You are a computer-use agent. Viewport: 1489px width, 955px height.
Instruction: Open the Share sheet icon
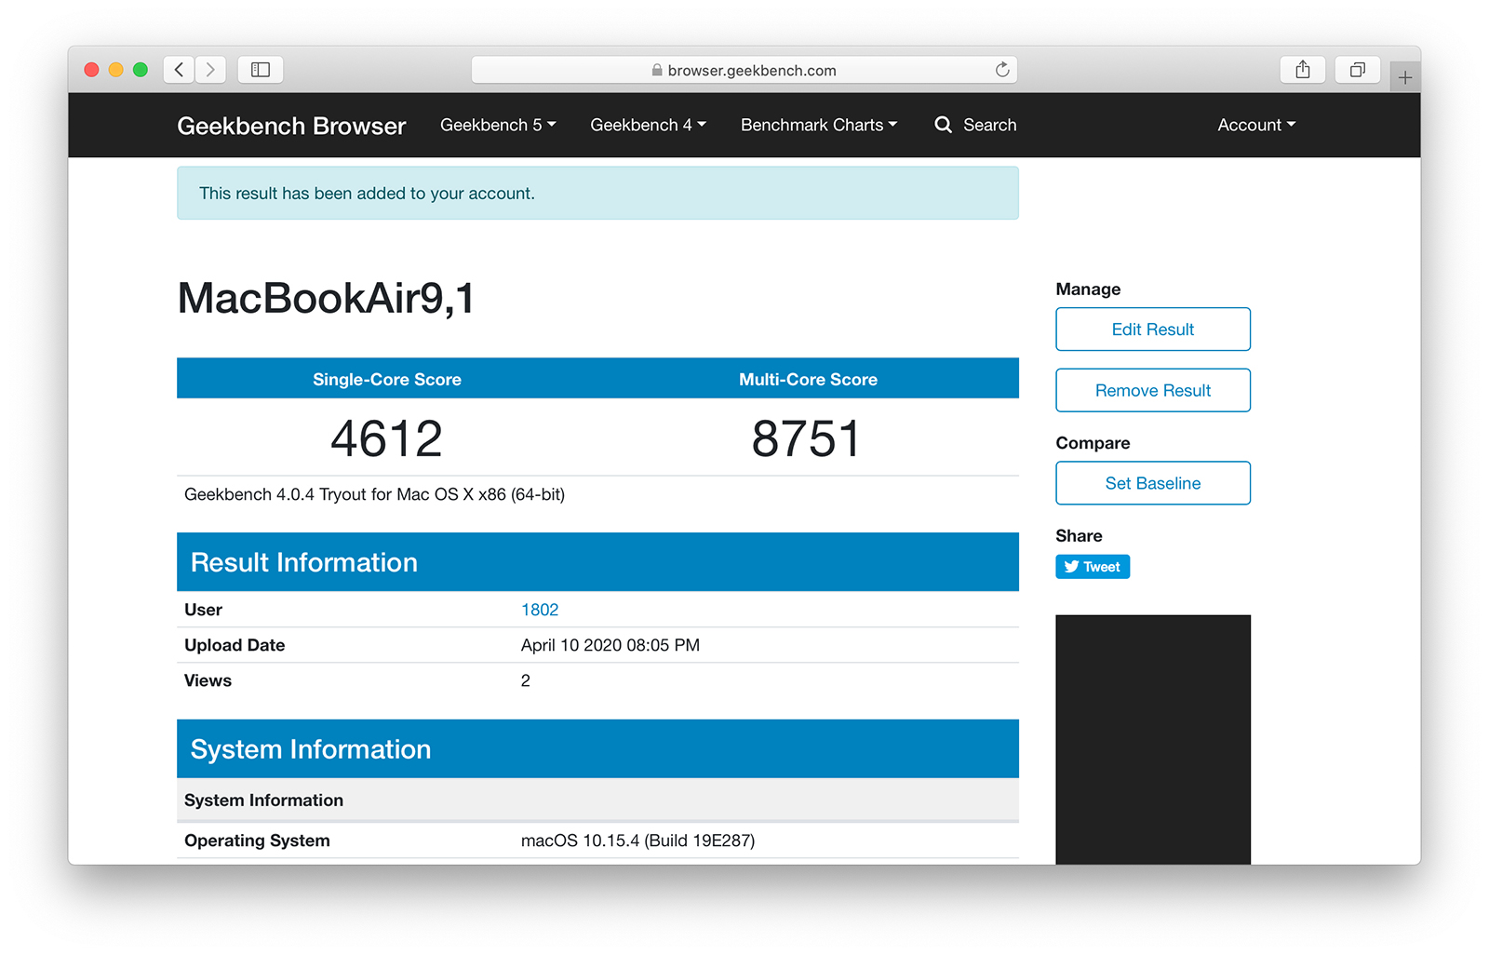1303,70
